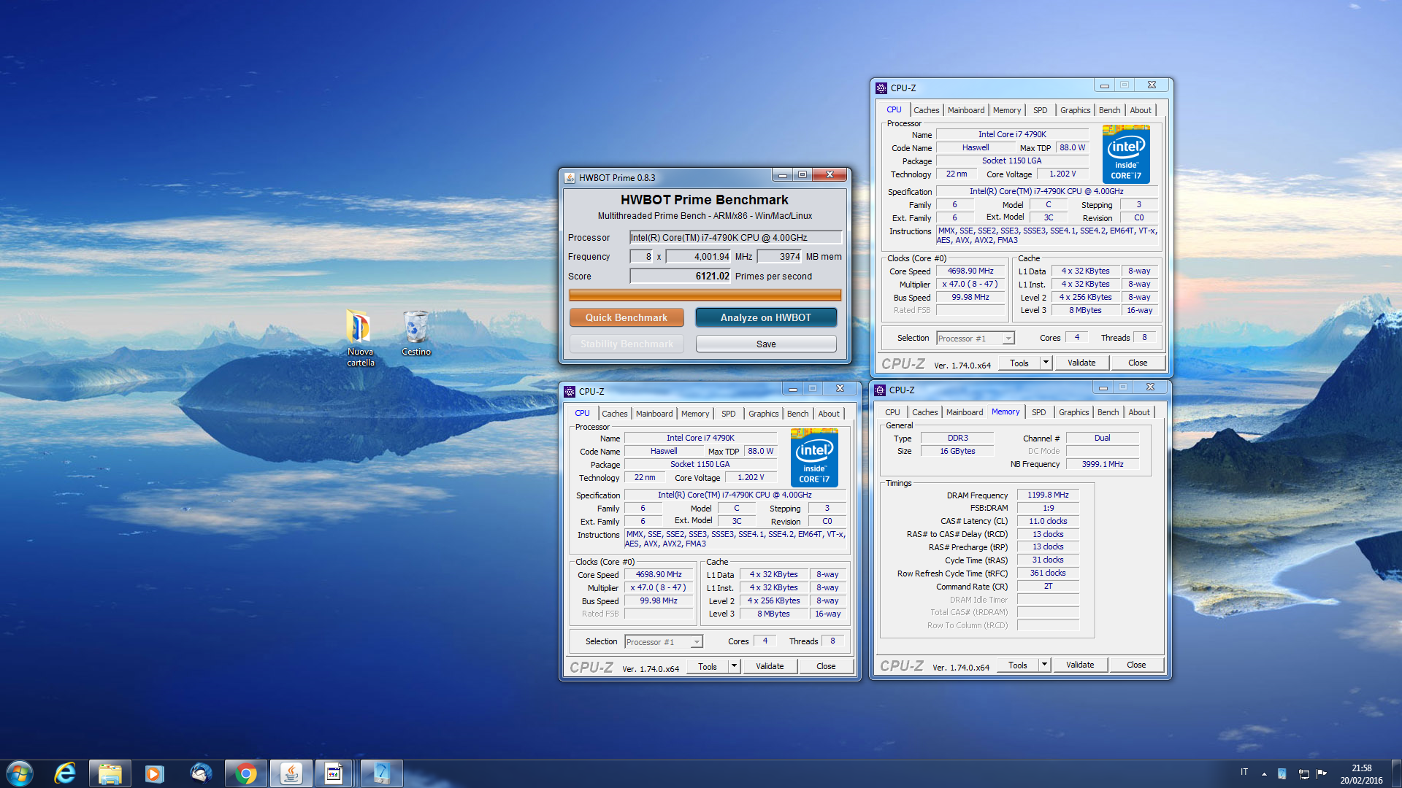Screen dimensions: 1402x788
Task: Click Validate in upper CPU-Z window
Action: (x=1081, y=363)
